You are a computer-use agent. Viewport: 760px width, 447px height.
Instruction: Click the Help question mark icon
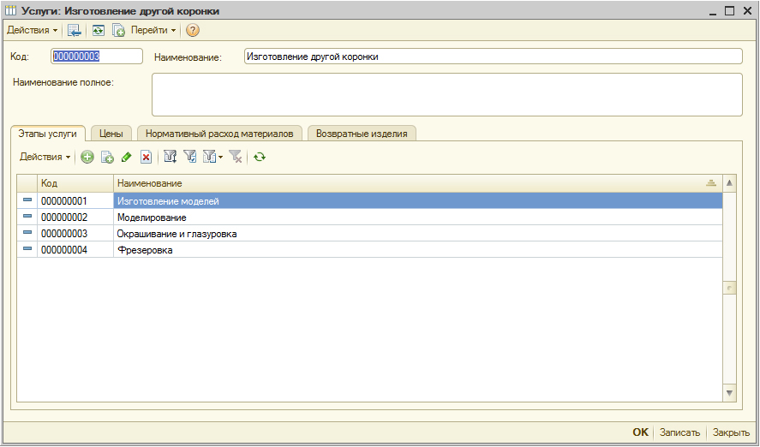[x=193, y=30]
